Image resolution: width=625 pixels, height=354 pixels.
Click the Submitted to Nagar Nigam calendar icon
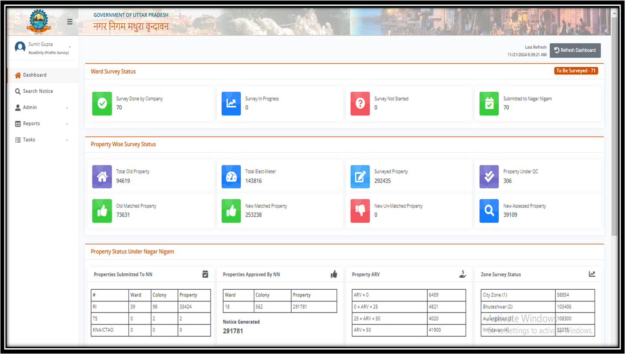489,103
